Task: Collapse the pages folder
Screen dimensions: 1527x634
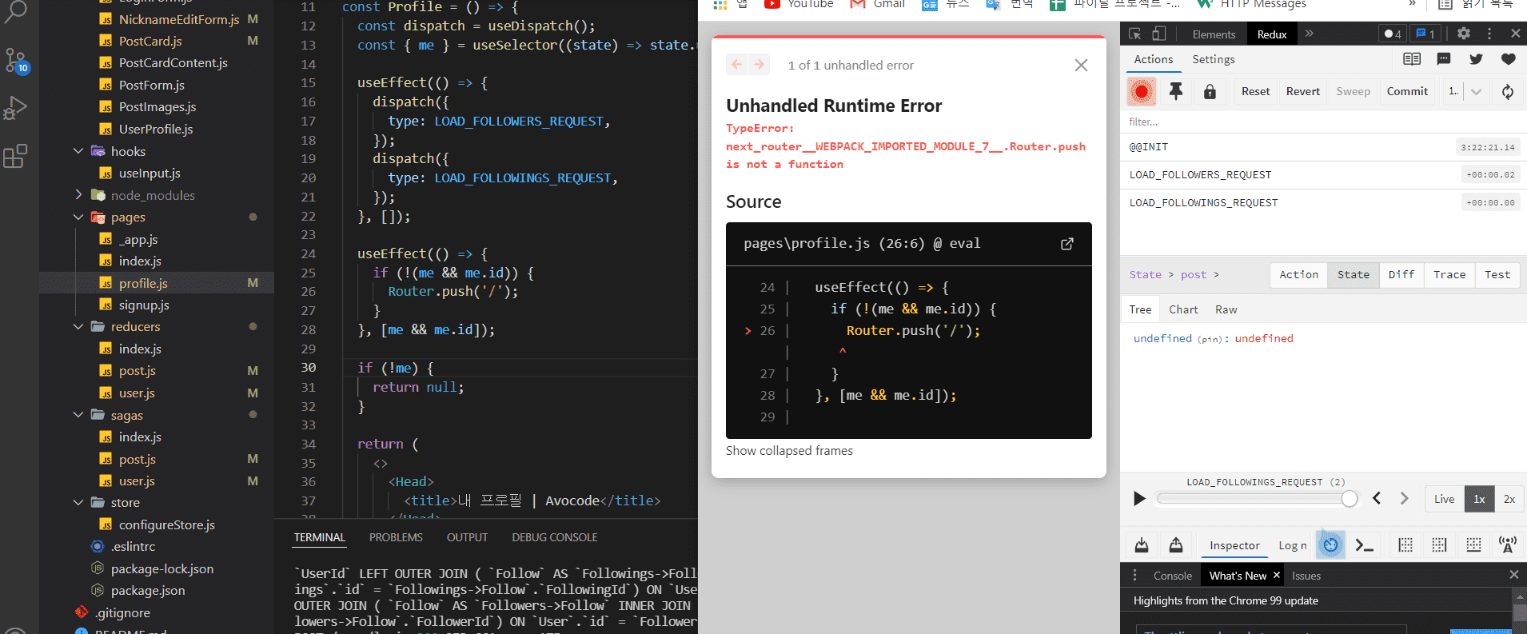Action: [78, 217]
